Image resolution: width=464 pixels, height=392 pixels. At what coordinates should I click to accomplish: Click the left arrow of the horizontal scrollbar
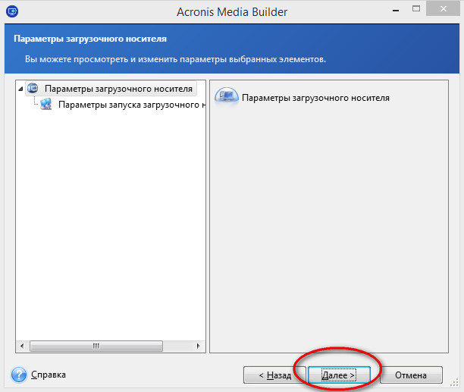[22, 346]
